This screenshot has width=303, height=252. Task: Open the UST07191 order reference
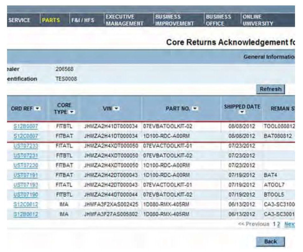click(26, 175)
